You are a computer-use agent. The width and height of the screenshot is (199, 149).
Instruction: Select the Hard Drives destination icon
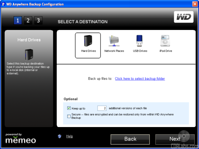(x=88, y=41)
